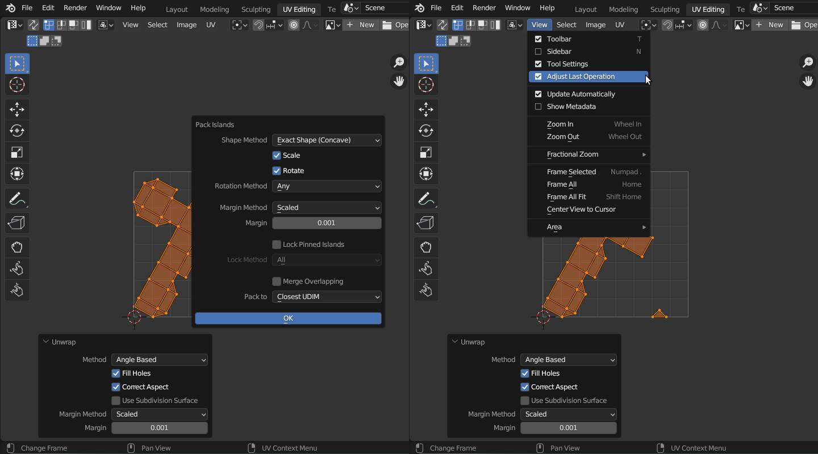Image resolution: width=818 pixels, height=454 pixels.
Task: Open Margin Method dropdown in left Unwrap panel
Action: pyautogui.click(x=160, y=414)
